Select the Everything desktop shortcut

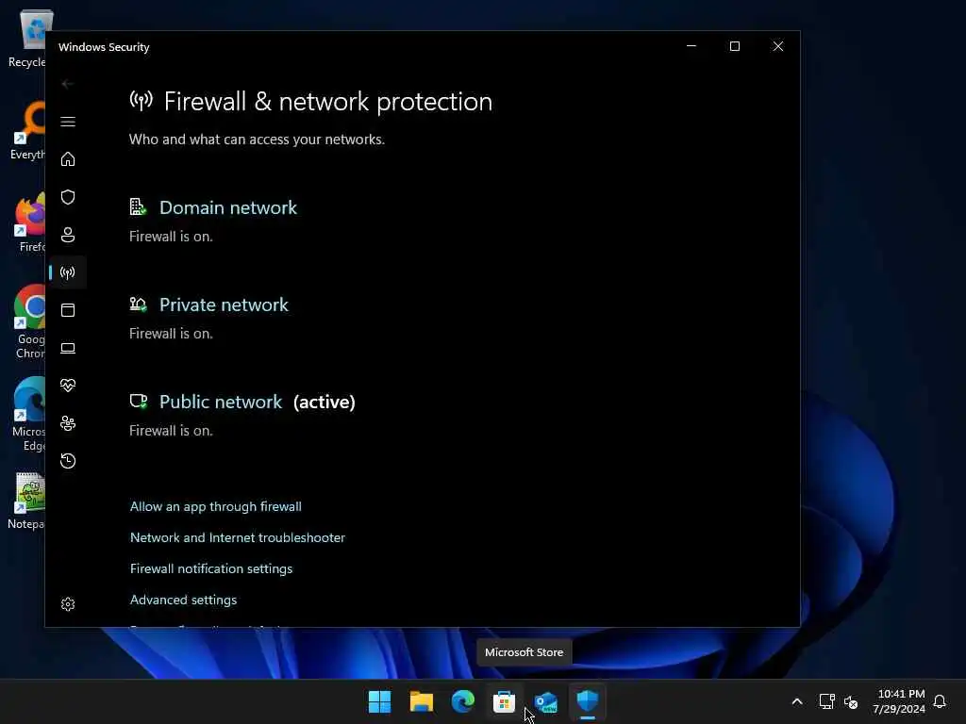coord(27,130)
